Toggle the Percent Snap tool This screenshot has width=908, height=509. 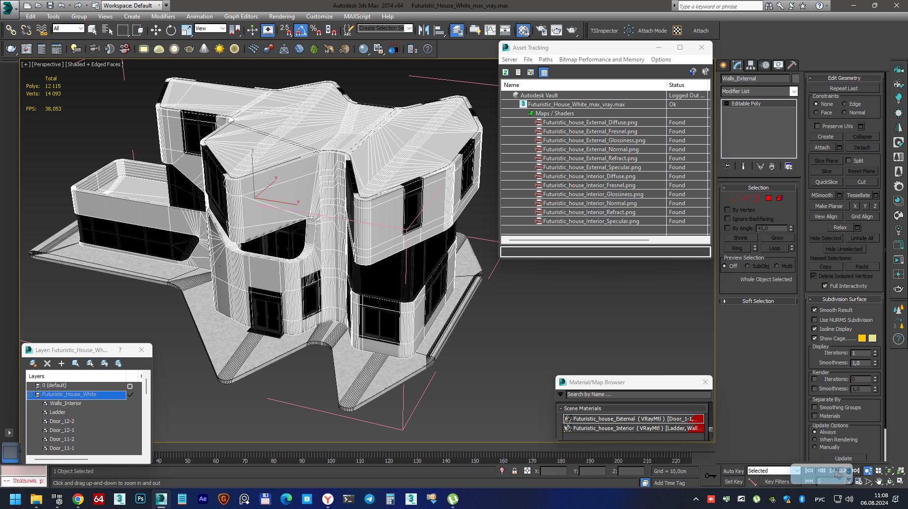316,31
